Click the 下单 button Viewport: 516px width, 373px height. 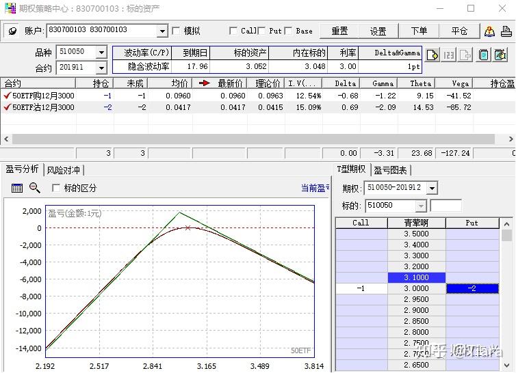tap(419, 31)
